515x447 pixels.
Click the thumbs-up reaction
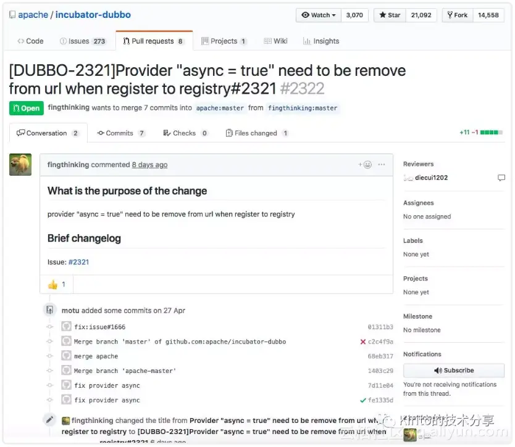pyautogui.click(x=56, y=284)
